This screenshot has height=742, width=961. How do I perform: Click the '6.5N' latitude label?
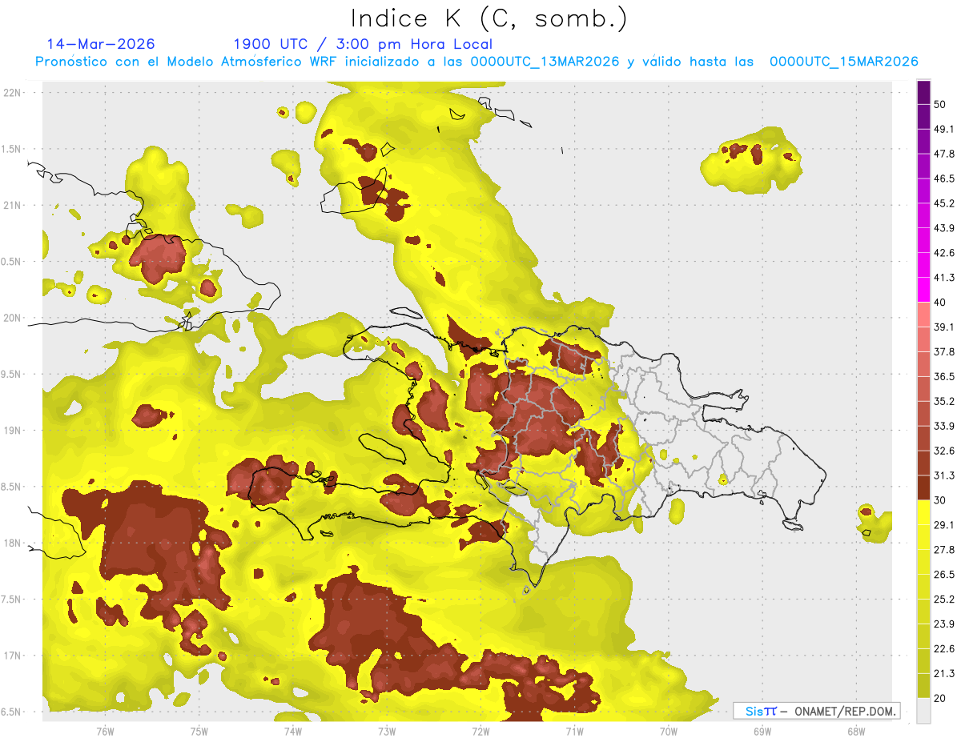(10, 712)
